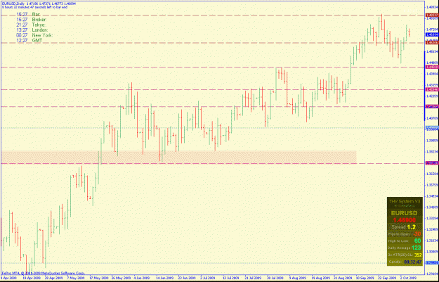Image resolution: width=439 pixels, height=282 pixels.
Task: Click the 2 Oct 2009 date label
Action: 409,278
